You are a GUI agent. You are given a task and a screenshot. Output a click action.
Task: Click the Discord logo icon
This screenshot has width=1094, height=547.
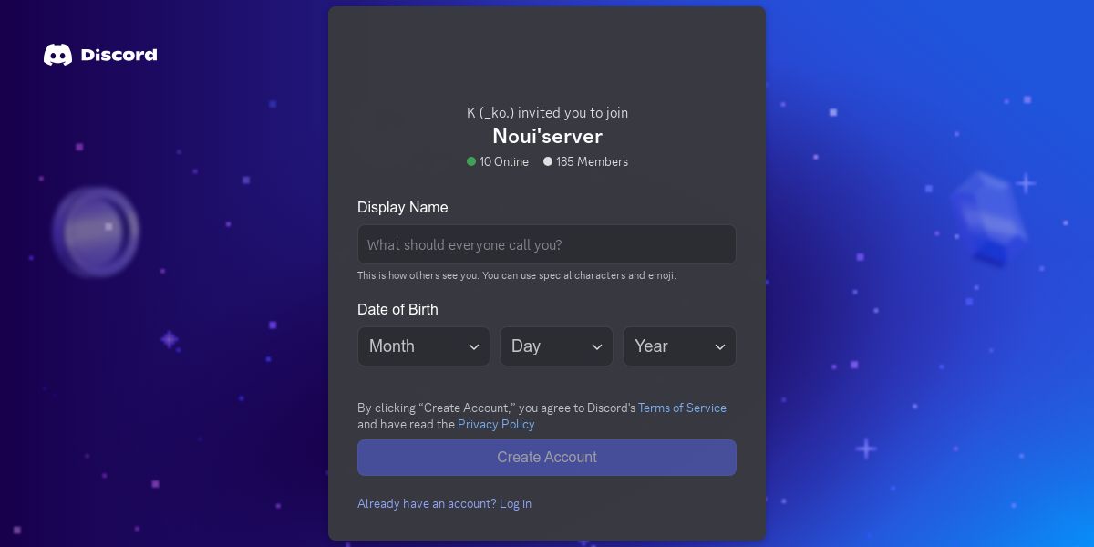57,55
